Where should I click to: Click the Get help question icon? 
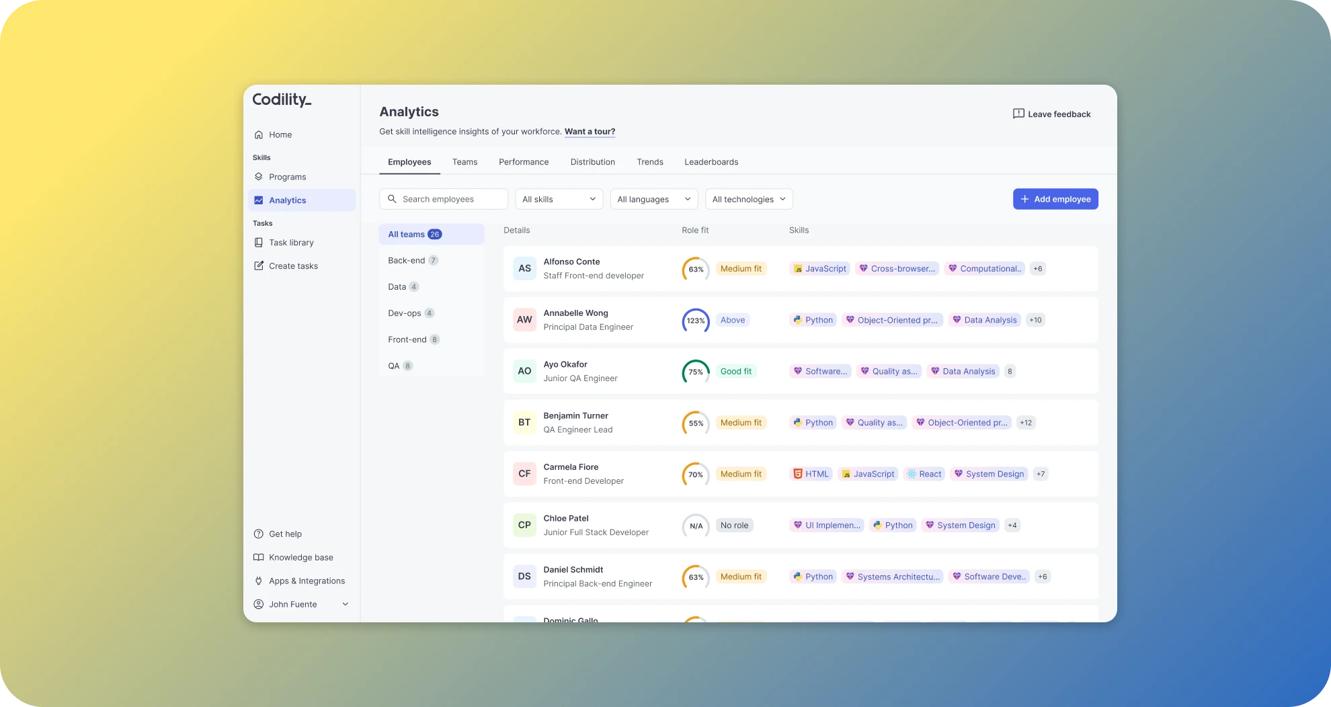[259, 534]
